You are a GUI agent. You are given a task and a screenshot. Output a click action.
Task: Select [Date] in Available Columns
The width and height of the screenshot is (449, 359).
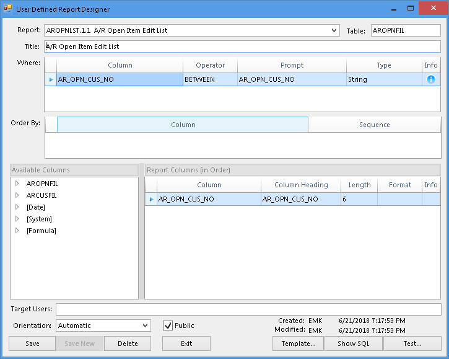36,207
